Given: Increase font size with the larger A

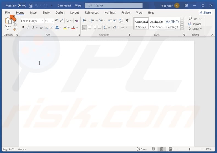Looking at the screenshot, I should (x=56, y=21).
